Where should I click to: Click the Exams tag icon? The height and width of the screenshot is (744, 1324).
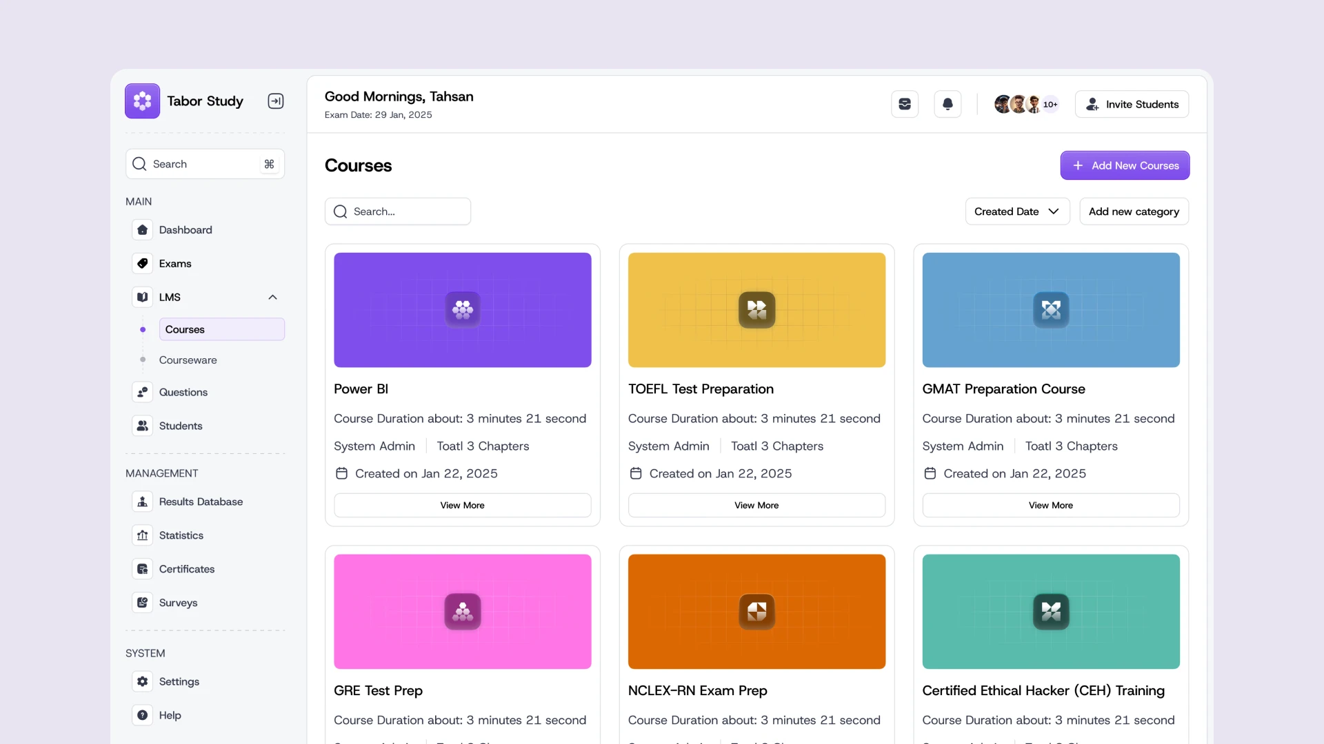point(142,263)
